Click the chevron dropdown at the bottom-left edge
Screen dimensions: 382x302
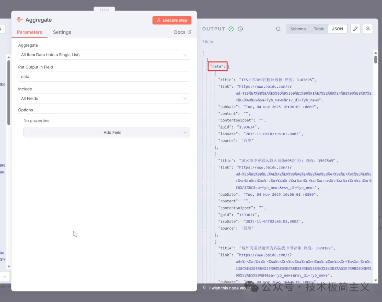pos(5,277)
